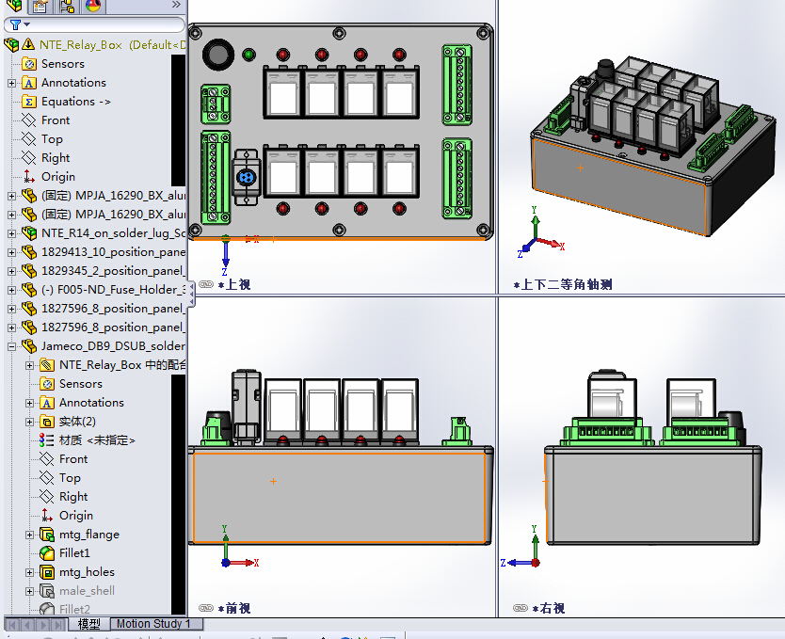Viewport: 785px width, 639px height.
Task: Open the FeatureManager design tree tab
Action: (x=14, y=6)
